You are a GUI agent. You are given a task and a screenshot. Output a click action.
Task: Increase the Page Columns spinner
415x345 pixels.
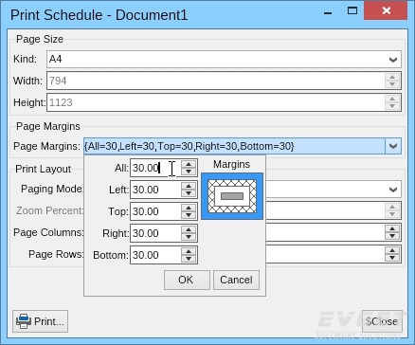click(x=392, y=229)
